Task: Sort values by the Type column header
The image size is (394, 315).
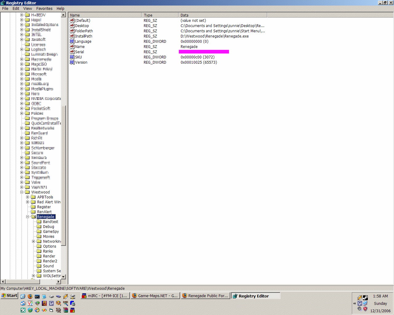Action: pos(160,15)
